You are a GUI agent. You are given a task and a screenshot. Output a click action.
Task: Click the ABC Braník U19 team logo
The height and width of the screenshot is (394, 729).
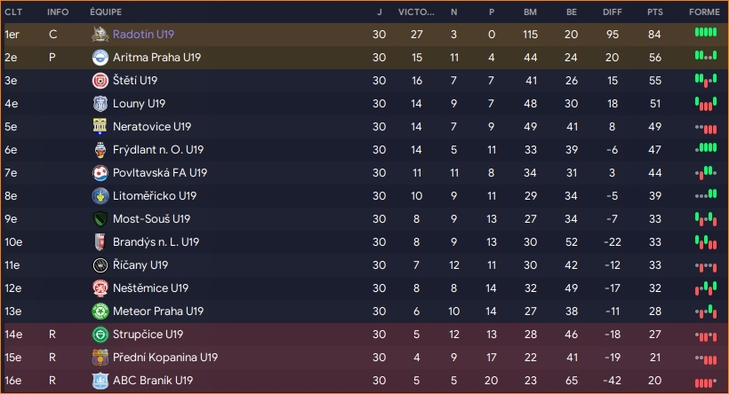[x=100, y=381]
